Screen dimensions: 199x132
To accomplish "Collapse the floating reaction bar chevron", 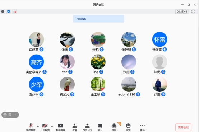I will 15,115.
